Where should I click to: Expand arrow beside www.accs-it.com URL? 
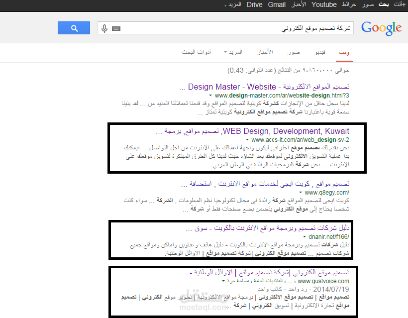click(x=247, y=140)
